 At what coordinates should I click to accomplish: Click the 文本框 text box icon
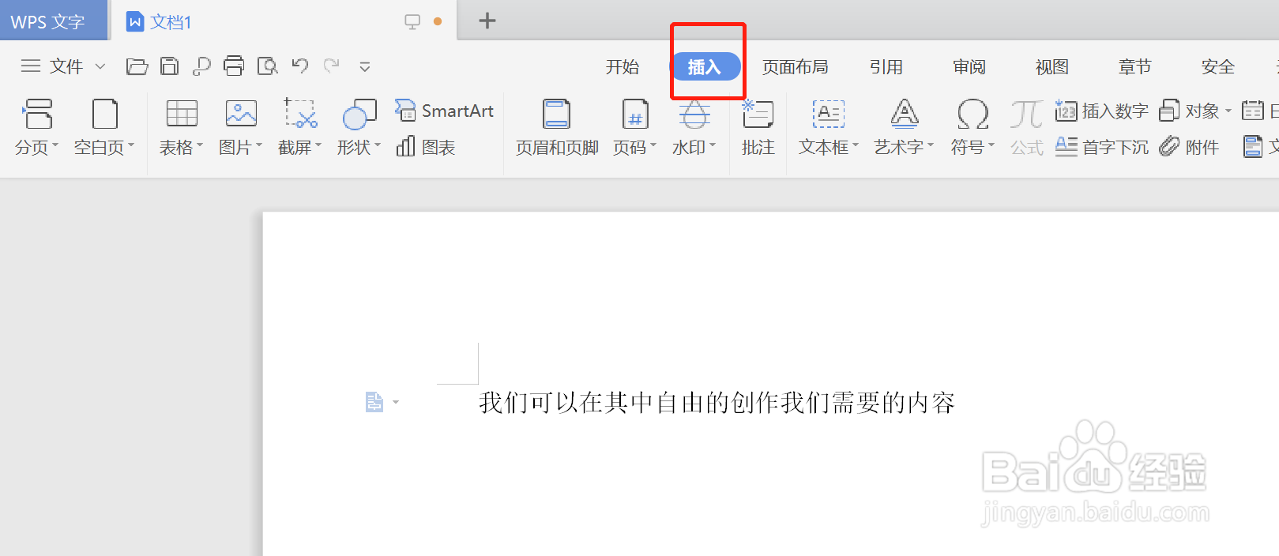[x=829, y=114]
